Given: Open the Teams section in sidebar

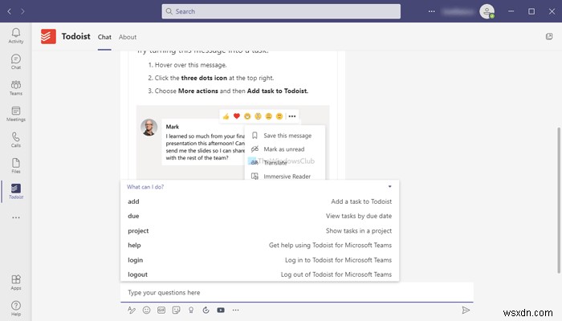Looking at the screenshot, I should pyautogui.click(x=16, y=87).
